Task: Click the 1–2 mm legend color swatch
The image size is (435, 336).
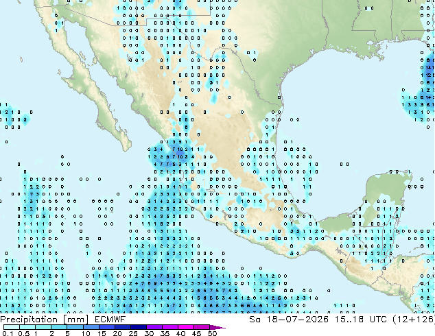Action: point(43,327)
